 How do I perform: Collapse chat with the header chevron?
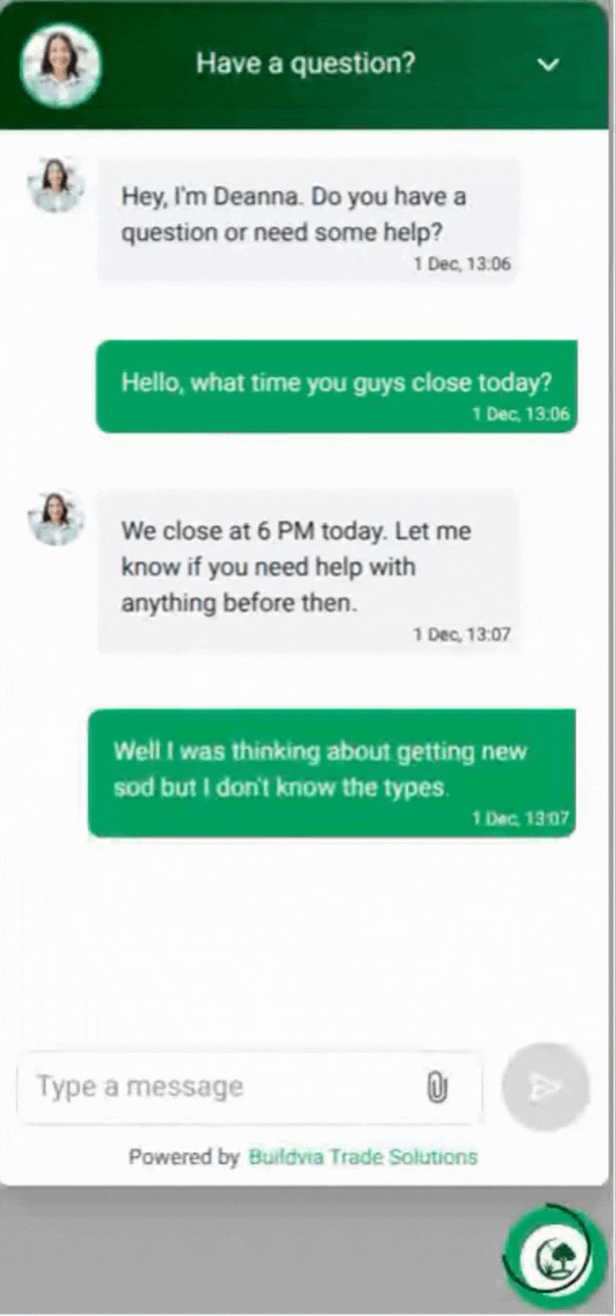[548, 65]
